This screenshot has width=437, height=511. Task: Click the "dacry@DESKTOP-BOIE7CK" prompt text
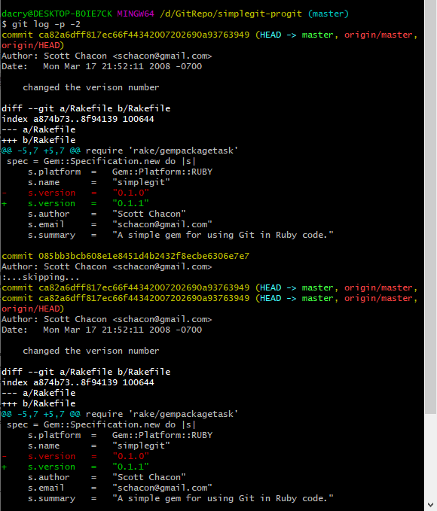[x=57, y=14]
